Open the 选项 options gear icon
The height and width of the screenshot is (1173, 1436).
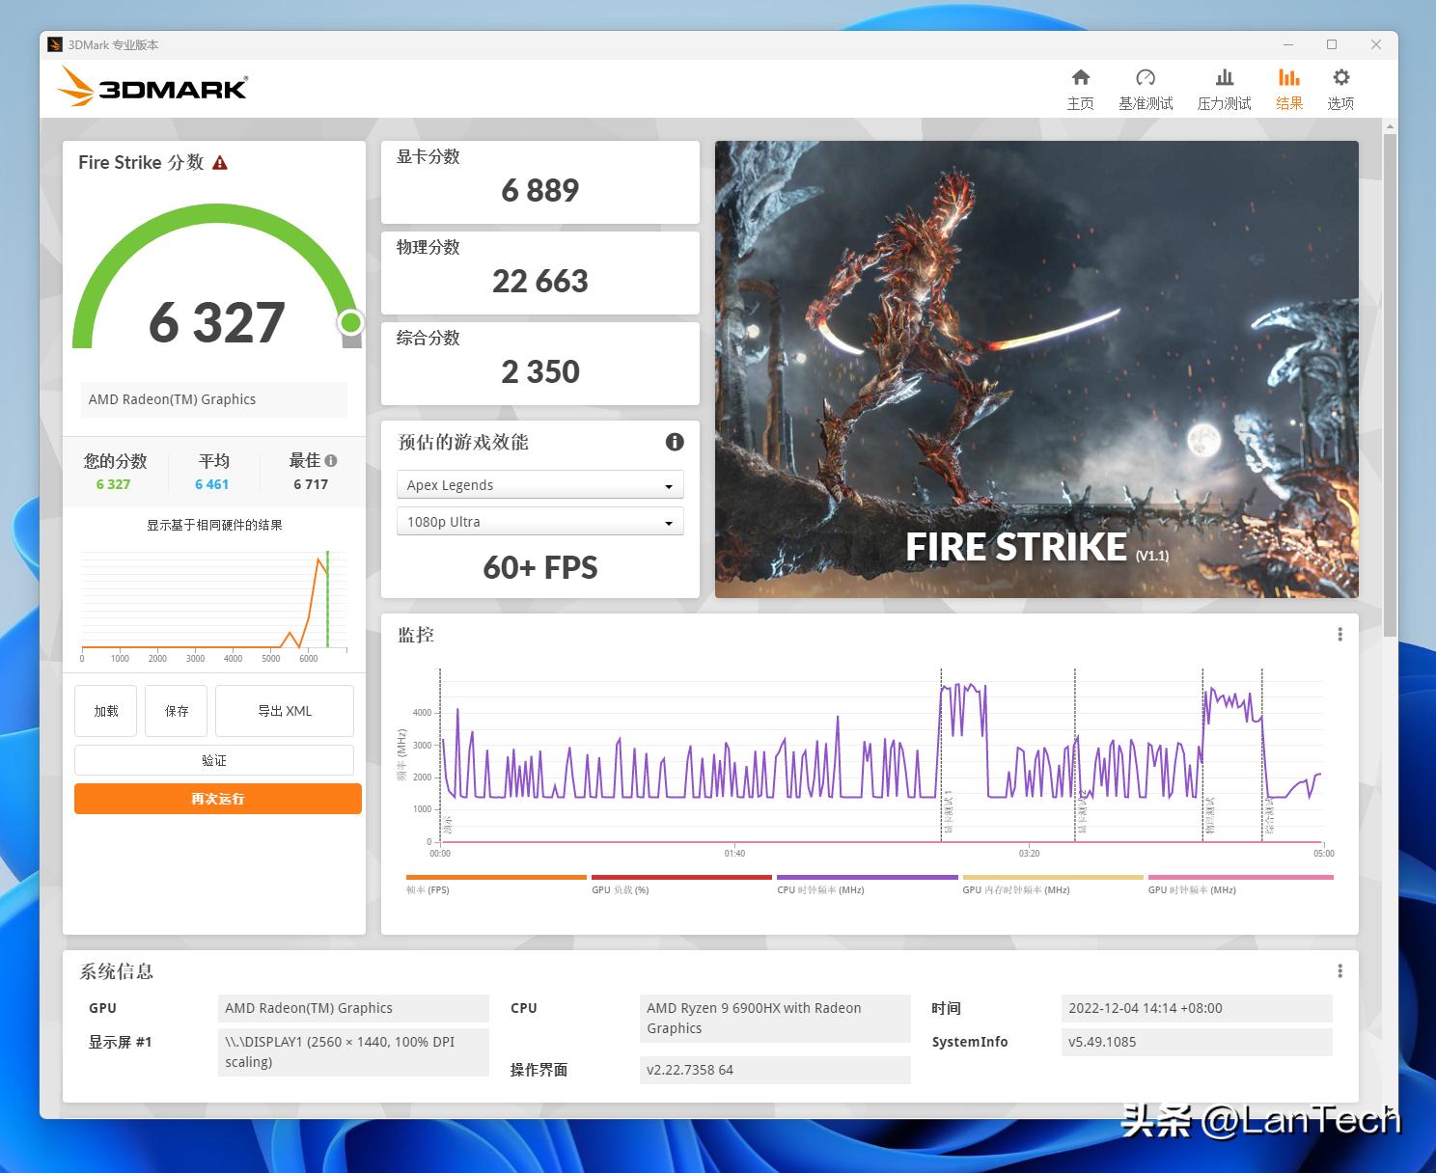pos(1340,78)
